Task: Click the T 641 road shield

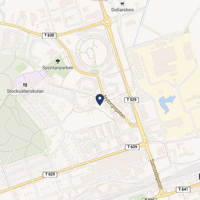Action: [183, 189]
